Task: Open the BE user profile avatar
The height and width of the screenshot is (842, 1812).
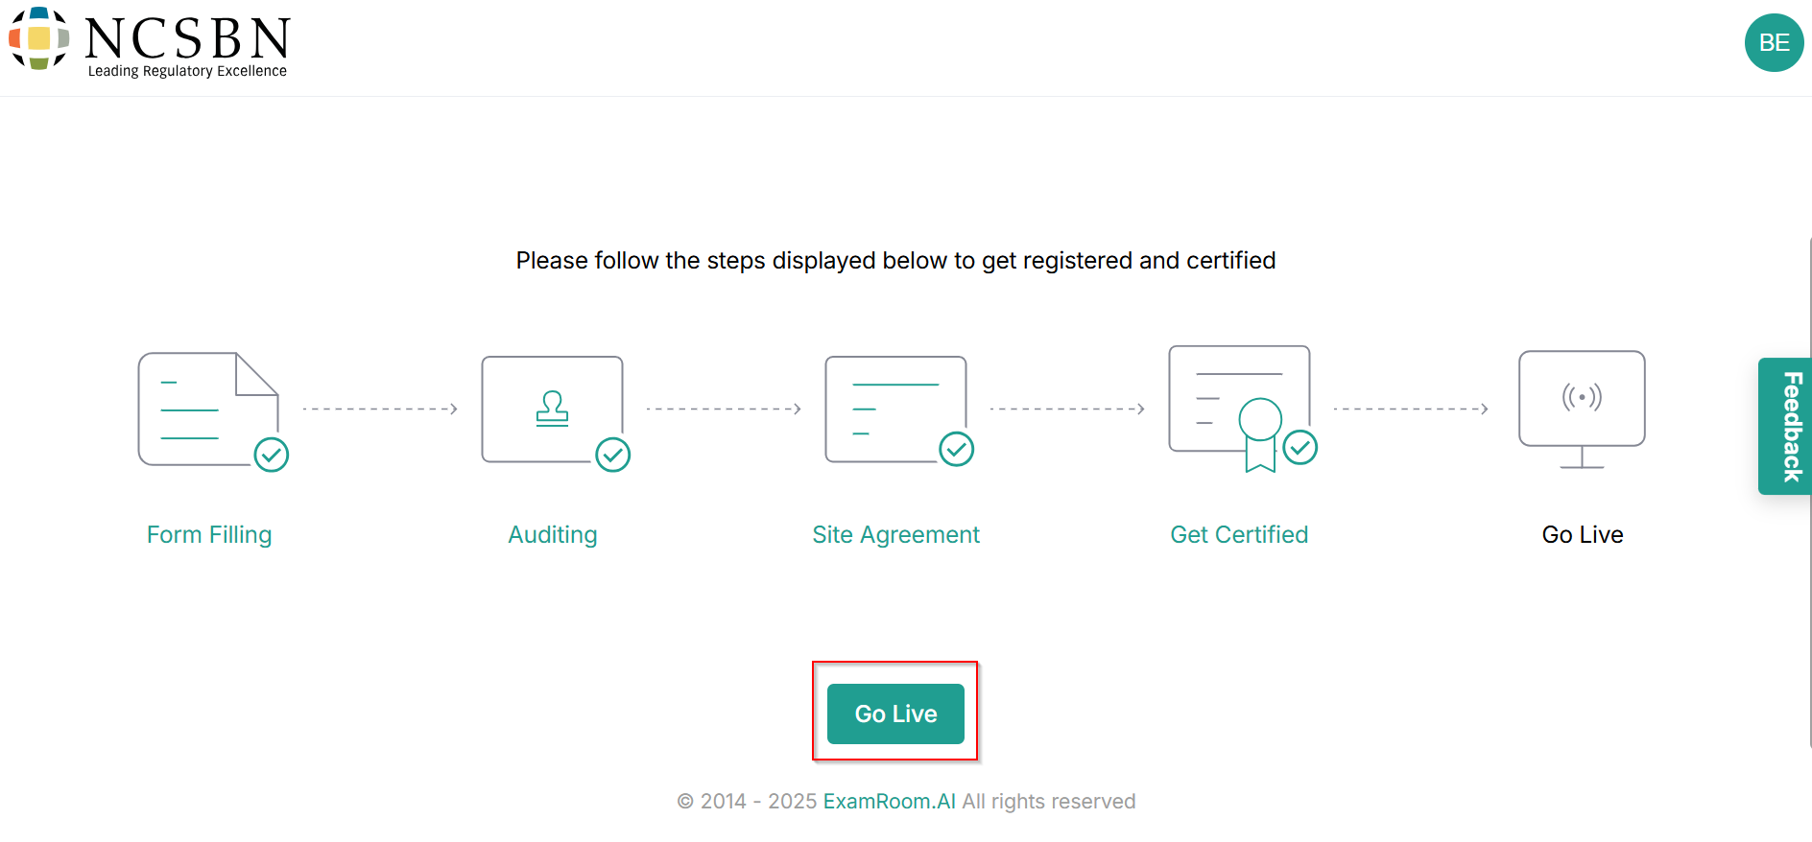Action: [x=1774, y=43]
